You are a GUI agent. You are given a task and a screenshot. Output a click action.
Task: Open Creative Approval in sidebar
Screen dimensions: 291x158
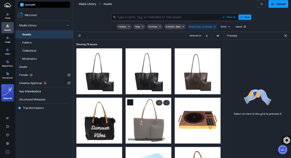click(30, 83)
